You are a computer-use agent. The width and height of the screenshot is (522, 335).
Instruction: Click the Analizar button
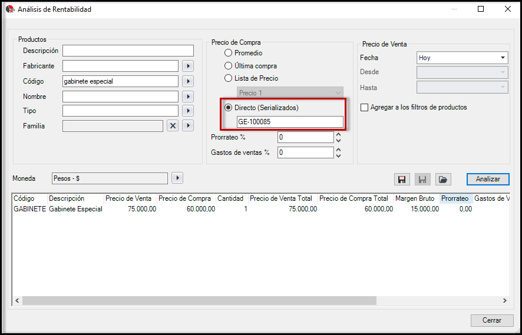[x=488, y=179]
